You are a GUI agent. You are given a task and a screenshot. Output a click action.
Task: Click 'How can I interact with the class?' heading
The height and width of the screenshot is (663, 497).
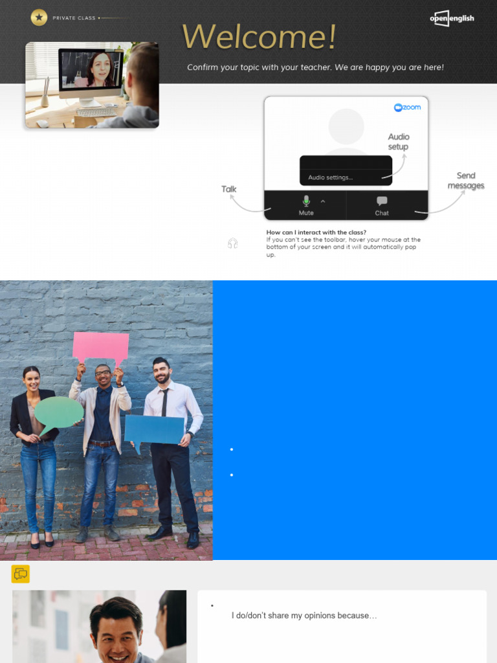click(x=316, y=232)
